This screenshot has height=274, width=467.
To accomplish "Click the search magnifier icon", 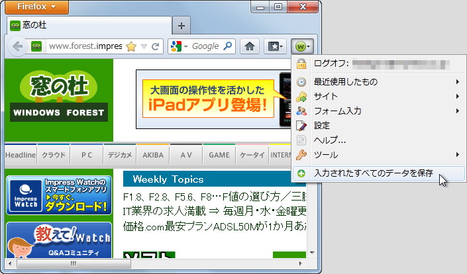I will click(227, 46).
